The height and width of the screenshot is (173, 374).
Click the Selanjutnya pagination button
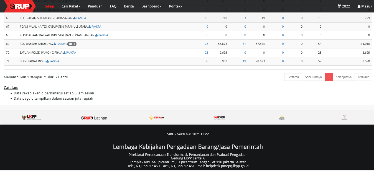[x=344, y=77]
